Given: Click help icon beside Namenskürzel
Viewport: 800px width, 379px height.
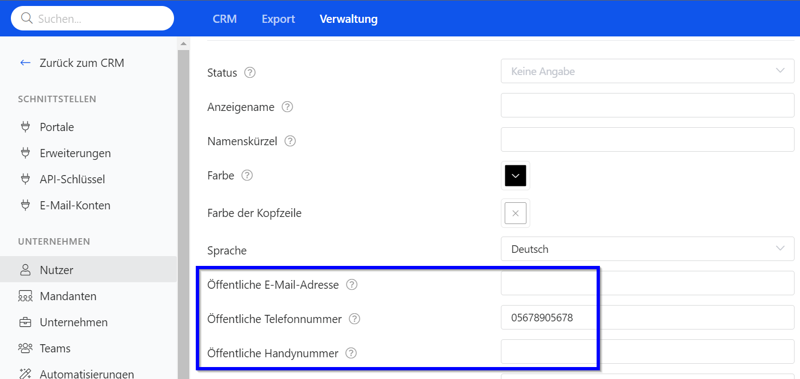Looking at the screenshot, I should 290,141.
